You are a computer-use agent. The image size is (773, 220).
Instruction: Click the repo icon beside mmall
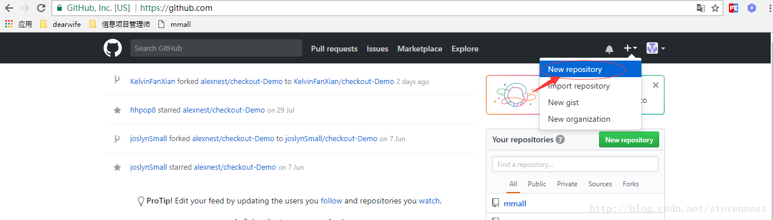coord(495,203)
